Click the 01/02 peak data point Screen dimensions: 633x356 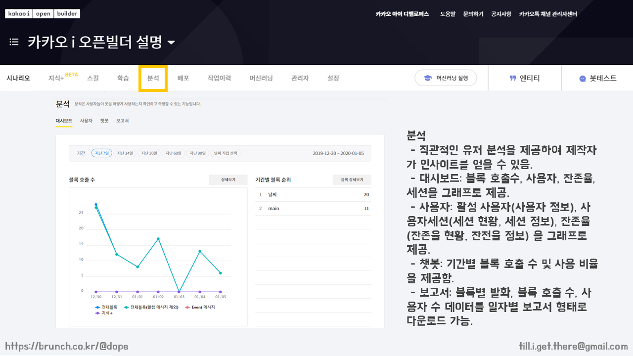click(158, 239)
